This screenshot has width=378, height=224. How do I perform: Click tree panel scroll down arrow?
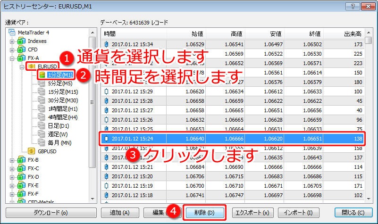coord(92,199)
